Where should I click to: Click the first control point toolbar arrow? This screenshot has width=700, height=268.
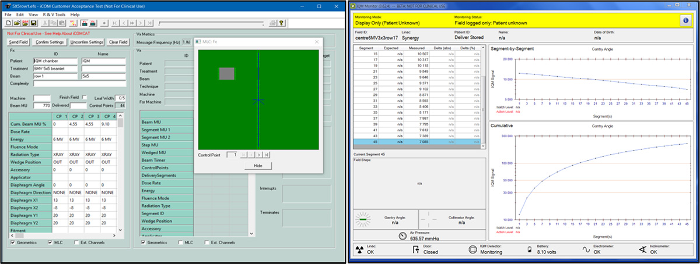[115, 23]
